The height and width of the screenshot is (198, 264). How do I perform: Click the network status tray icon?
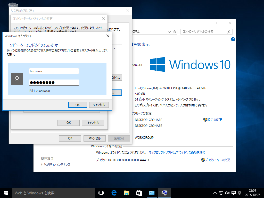pos(221,193)
